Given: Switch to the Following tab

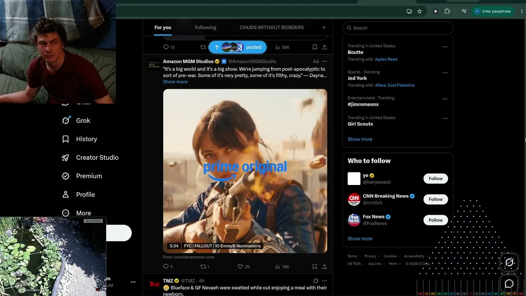Looking at the screenshot, I should tap(205, 28).
